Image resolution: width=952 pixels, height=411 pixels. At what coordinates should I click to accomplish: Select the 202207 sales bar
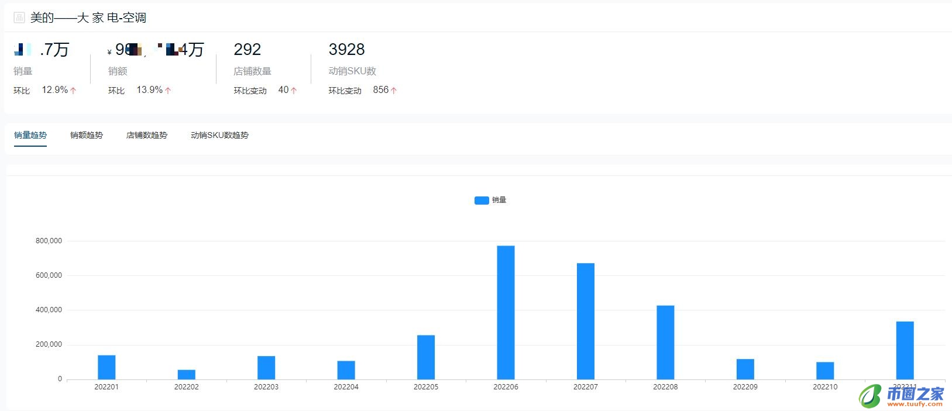point(585,321)
